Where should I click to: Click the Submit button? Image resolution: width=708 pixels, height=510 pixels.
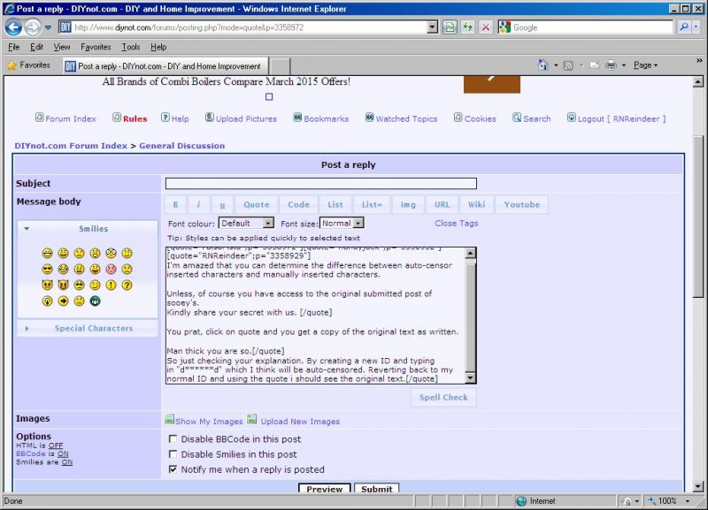point(376,489)
